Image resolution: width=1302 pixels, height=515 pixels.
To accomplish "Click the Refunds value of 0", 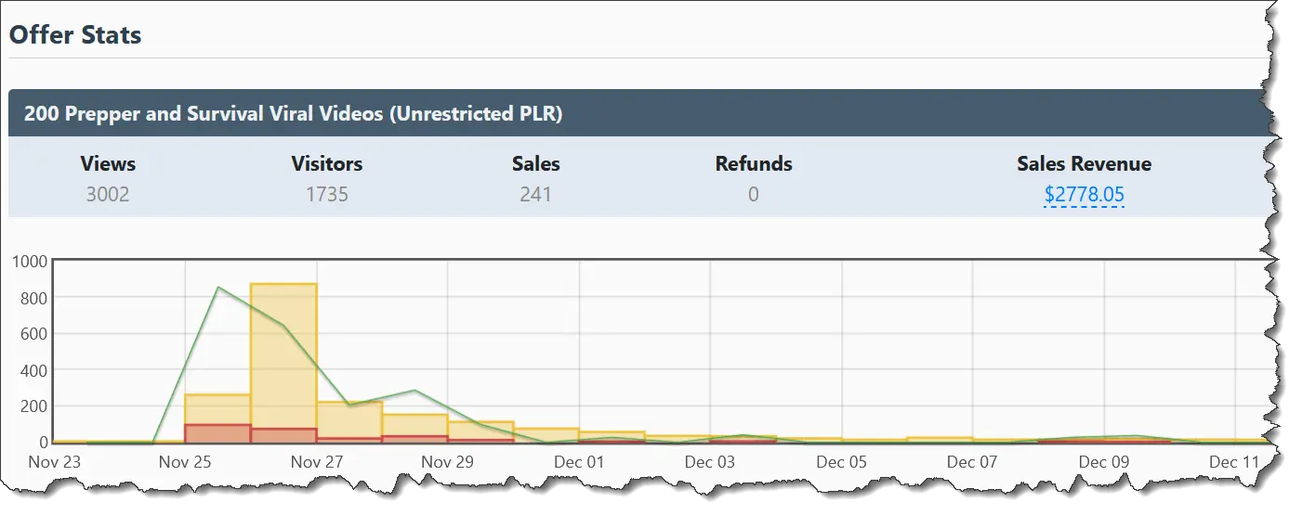I will click(x=754, y=194).
